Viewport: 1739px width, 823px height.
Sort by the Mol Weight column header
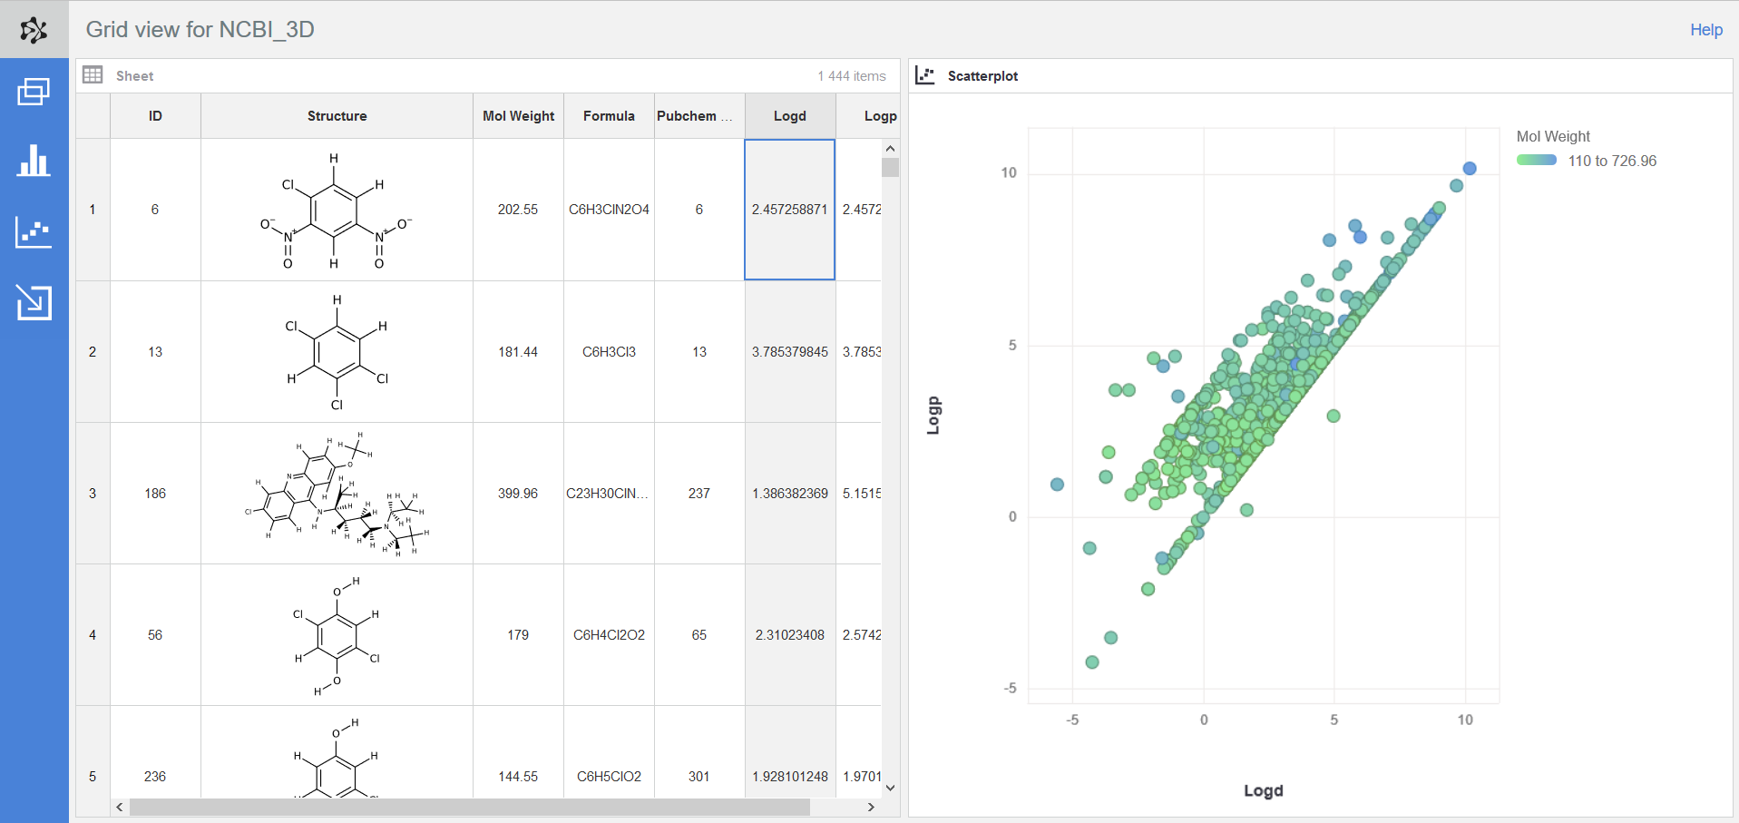[x=518, y=116]
